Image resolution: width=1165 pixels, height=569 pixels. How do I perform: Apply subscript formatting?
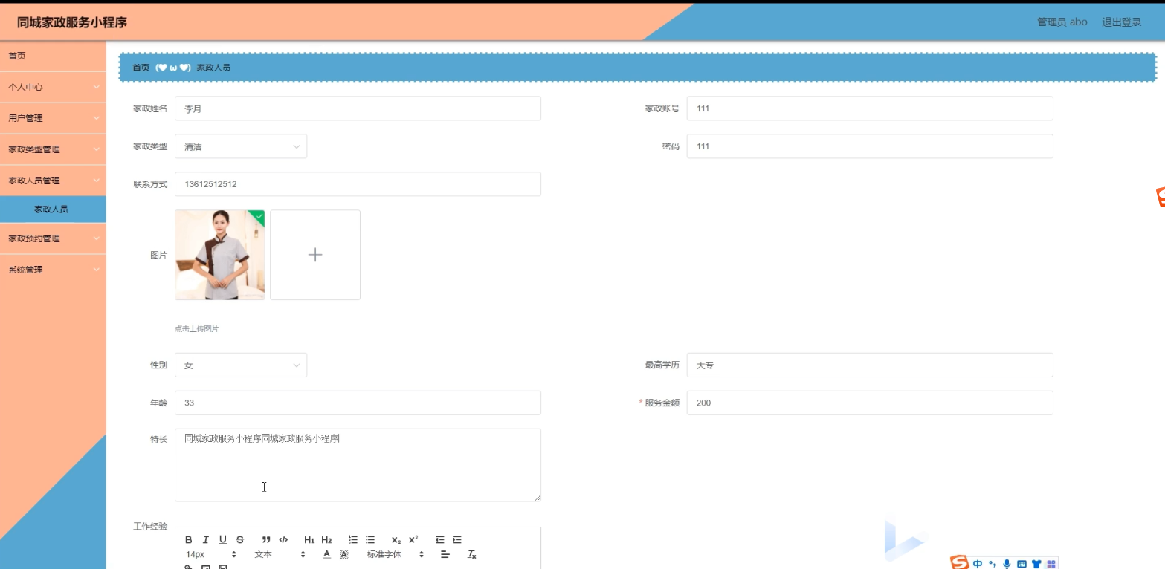pos(396,539)
